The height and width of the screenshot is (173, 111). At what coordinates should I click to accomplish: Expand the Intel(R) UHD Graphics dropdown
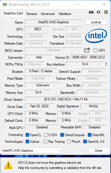click(x=32, y=151)
